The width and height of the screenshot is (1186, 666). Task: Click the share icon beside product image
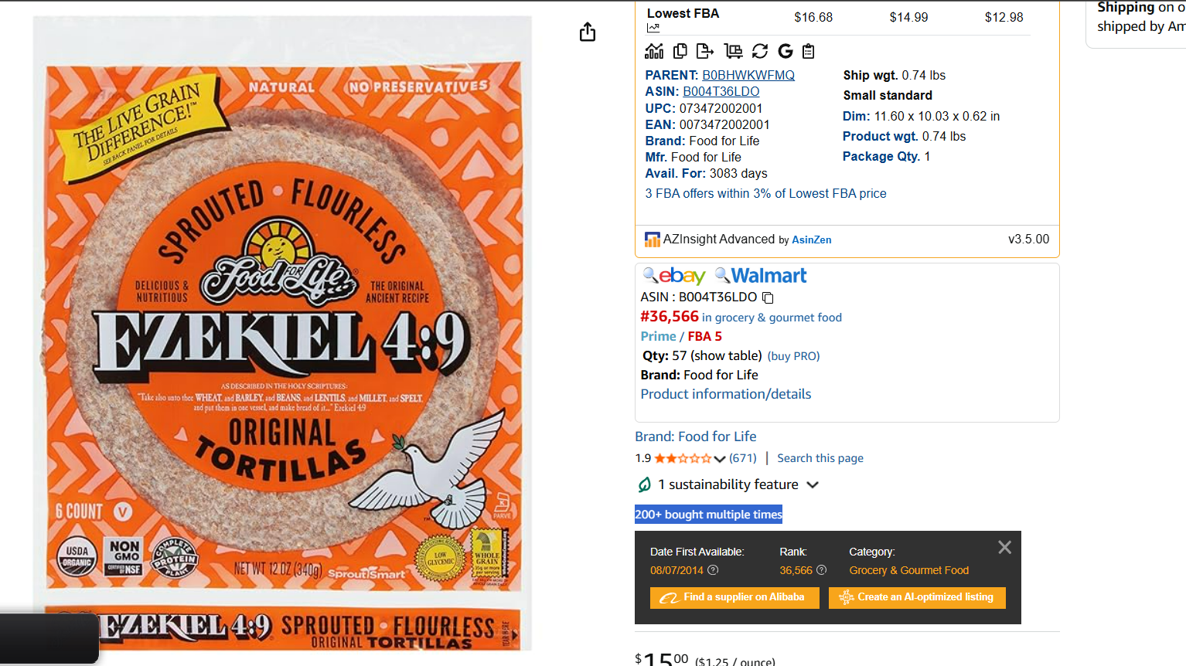click(588, 32)
